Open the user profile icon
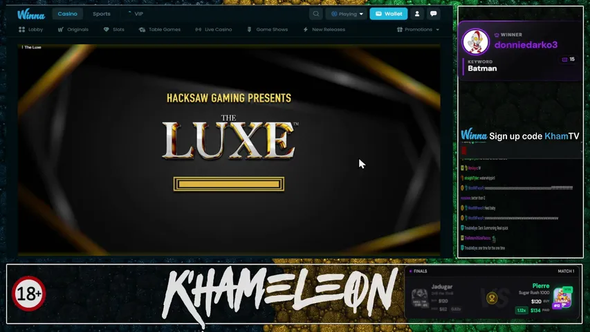This screenshot has width=590, height=332. [417, 14]
